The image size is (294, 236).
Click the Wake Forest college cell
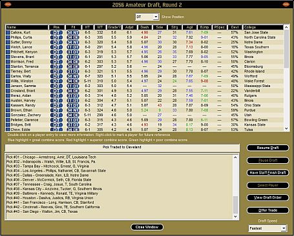254,81
